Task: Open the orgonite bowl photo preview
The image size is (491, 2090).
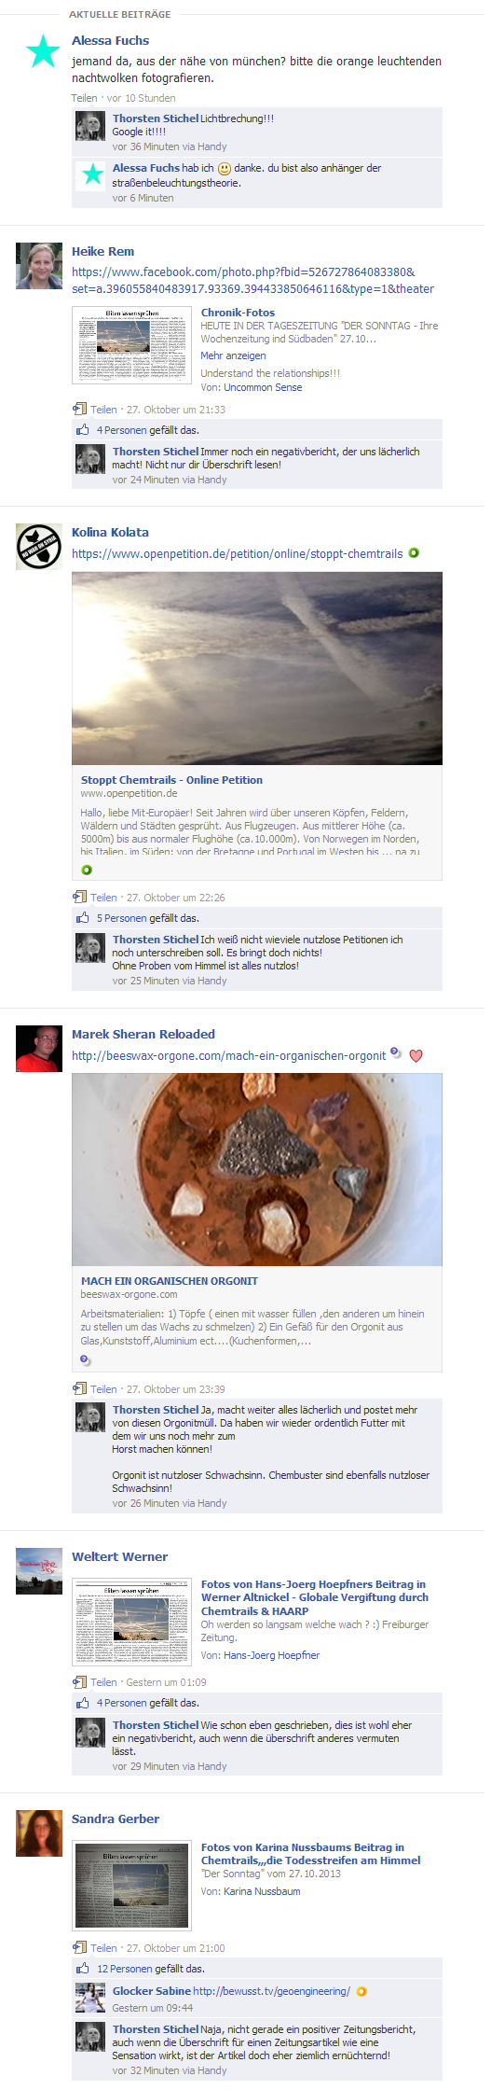Action: click(257, 1170)
